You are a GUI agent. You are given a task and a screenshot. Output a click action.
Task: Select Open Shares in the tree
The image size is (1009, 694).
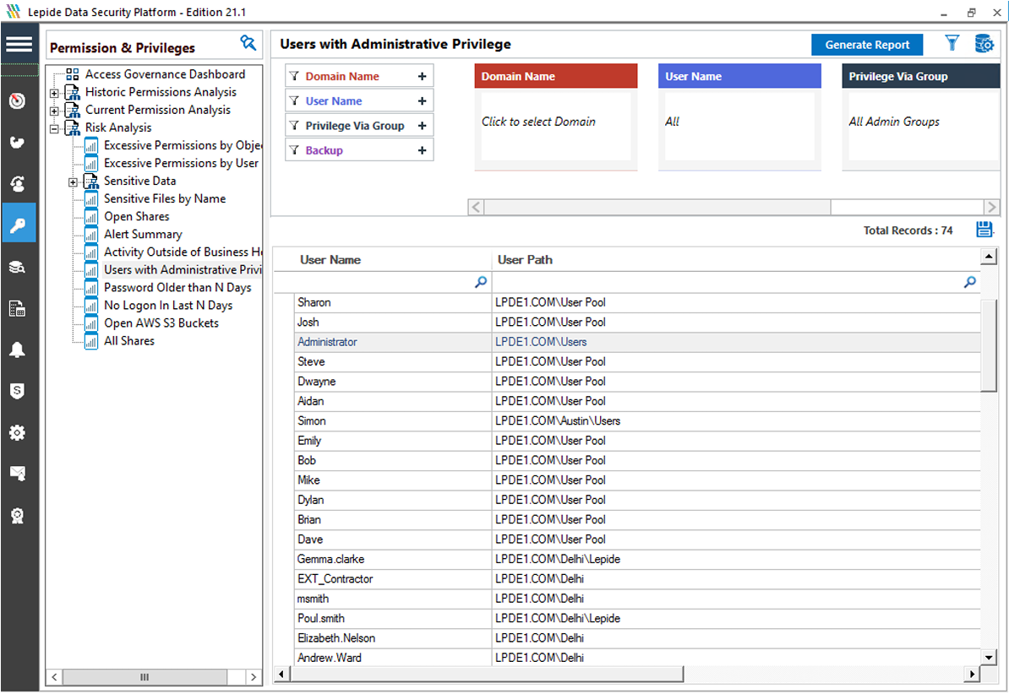(x=136, y=216)
